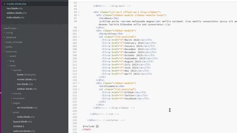
Task: Open Untitled-1 in the file tree
Action: [19, 126]
